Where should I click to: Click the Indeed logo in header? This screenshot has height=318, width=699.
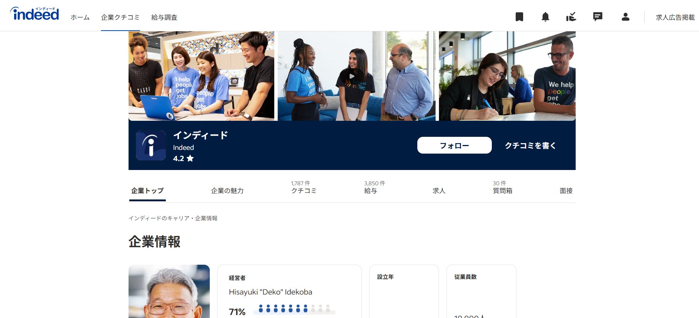tap(35, 13)
